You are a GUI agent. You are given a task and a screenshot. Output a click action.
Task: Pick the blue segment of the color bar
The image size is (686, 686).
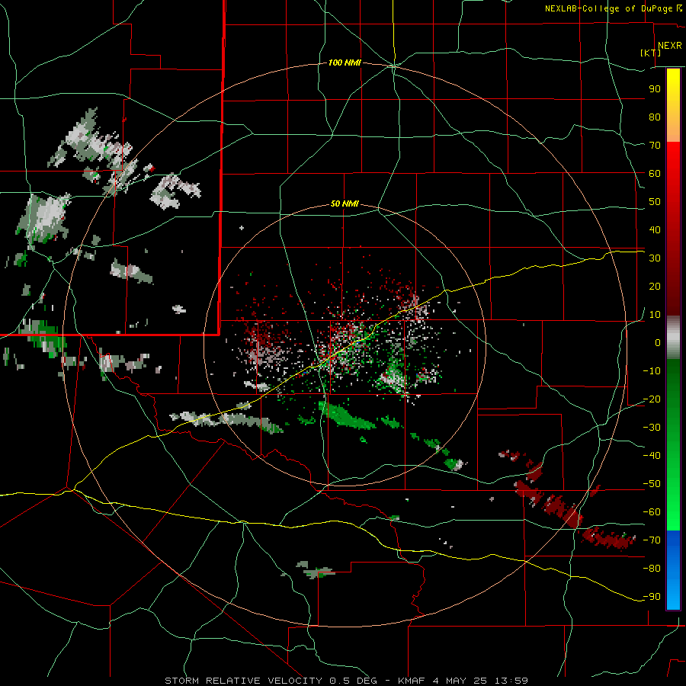point(673,570)
